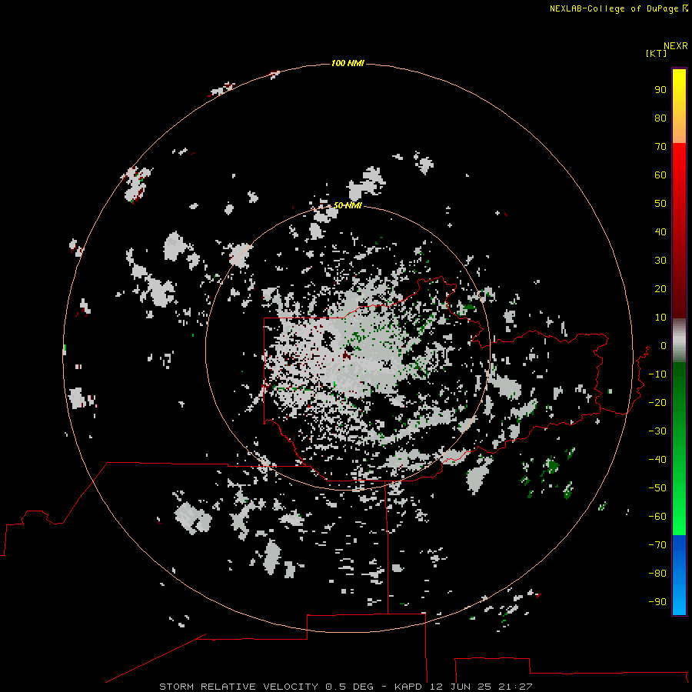Click the -80 value on the velocity scale

pyautogui.click(x=657, y=574)
